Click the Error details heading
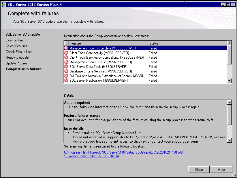 click(74, 129)
